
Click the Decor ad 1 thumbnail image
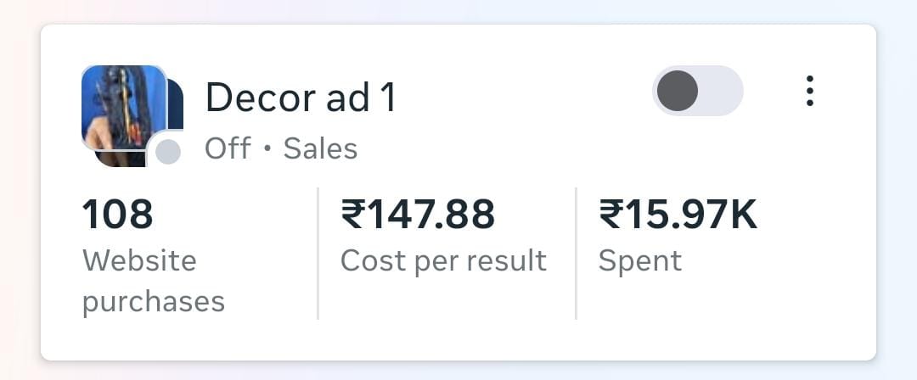pos(122,106)
